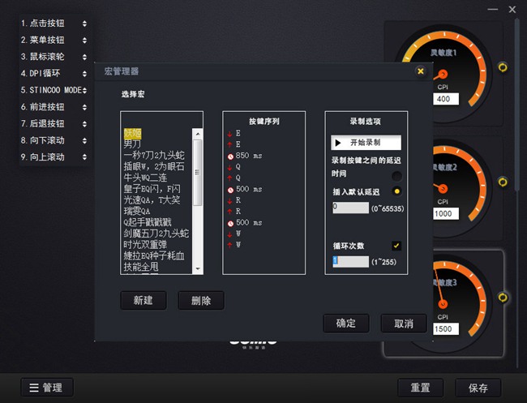527x403 pixels.
Task: Click the macro list scrollbar thumb
Action: (x=198, y=173)
